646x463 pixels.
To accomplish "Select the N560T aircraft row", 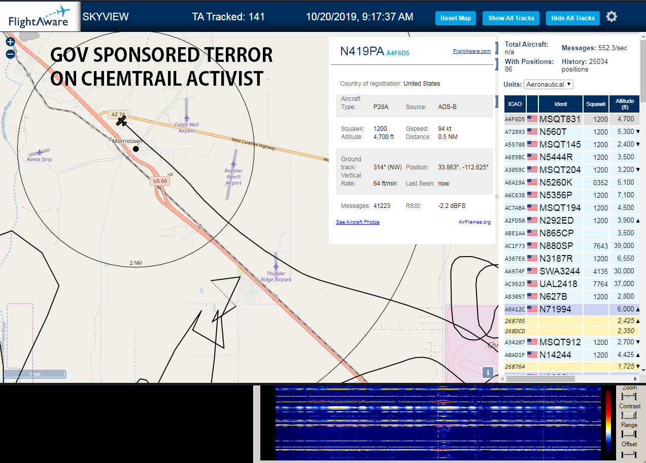I will tap(572, 132).
